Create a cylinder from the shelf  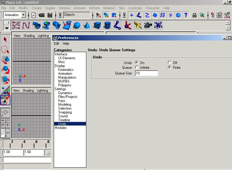[107, 25]
